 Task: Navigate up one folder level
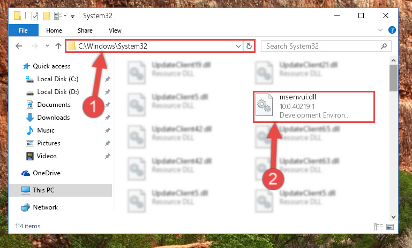click(58, 46)
